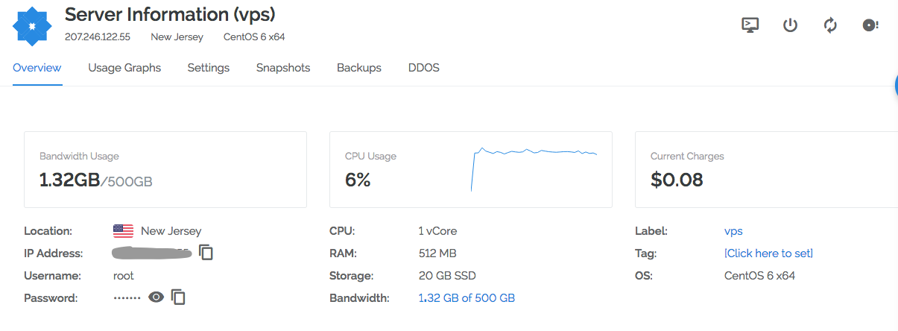Click the '[Click here to set]' tag link
The width and height of the screenshot is (898, 331).
tap(768, 253)
